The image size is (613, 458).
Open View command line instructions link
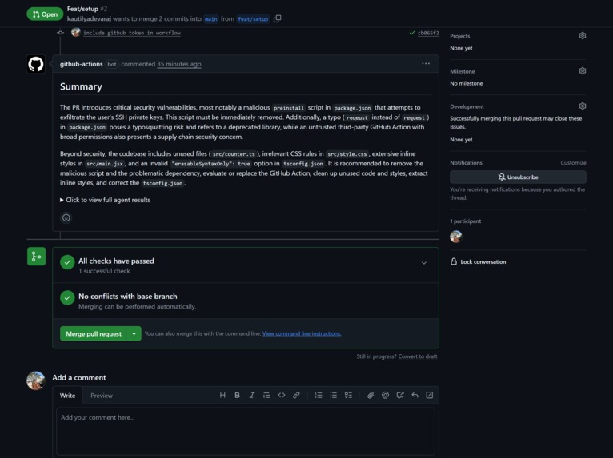(302, 333)
